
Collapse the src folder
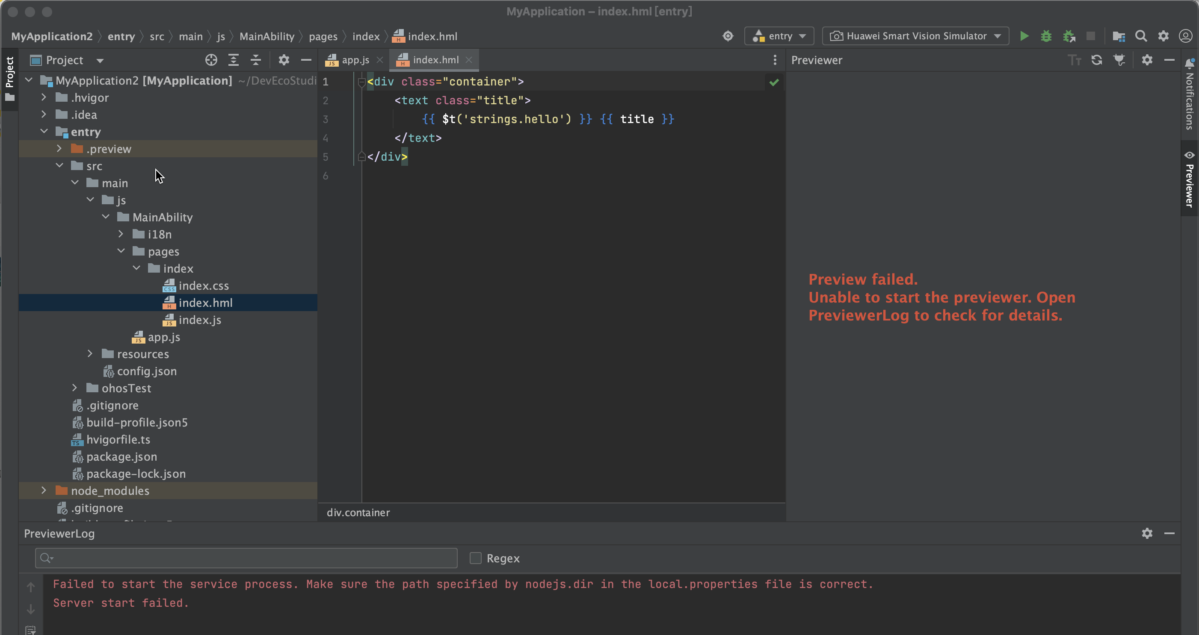coord(59,165)
